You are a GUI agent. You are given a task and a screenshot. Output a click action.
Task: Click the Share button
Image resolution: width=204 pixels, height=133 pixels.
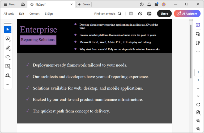pos(164,14)
